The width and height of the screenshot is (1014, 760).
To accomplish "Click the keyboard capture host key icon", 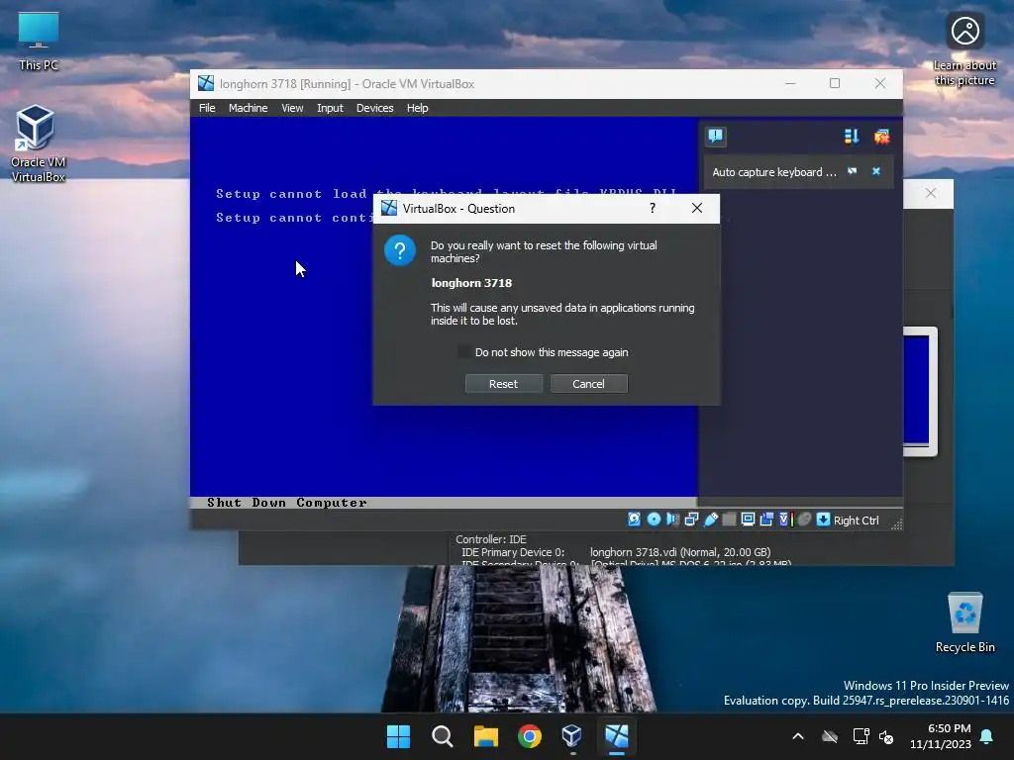I will [823, 520].
